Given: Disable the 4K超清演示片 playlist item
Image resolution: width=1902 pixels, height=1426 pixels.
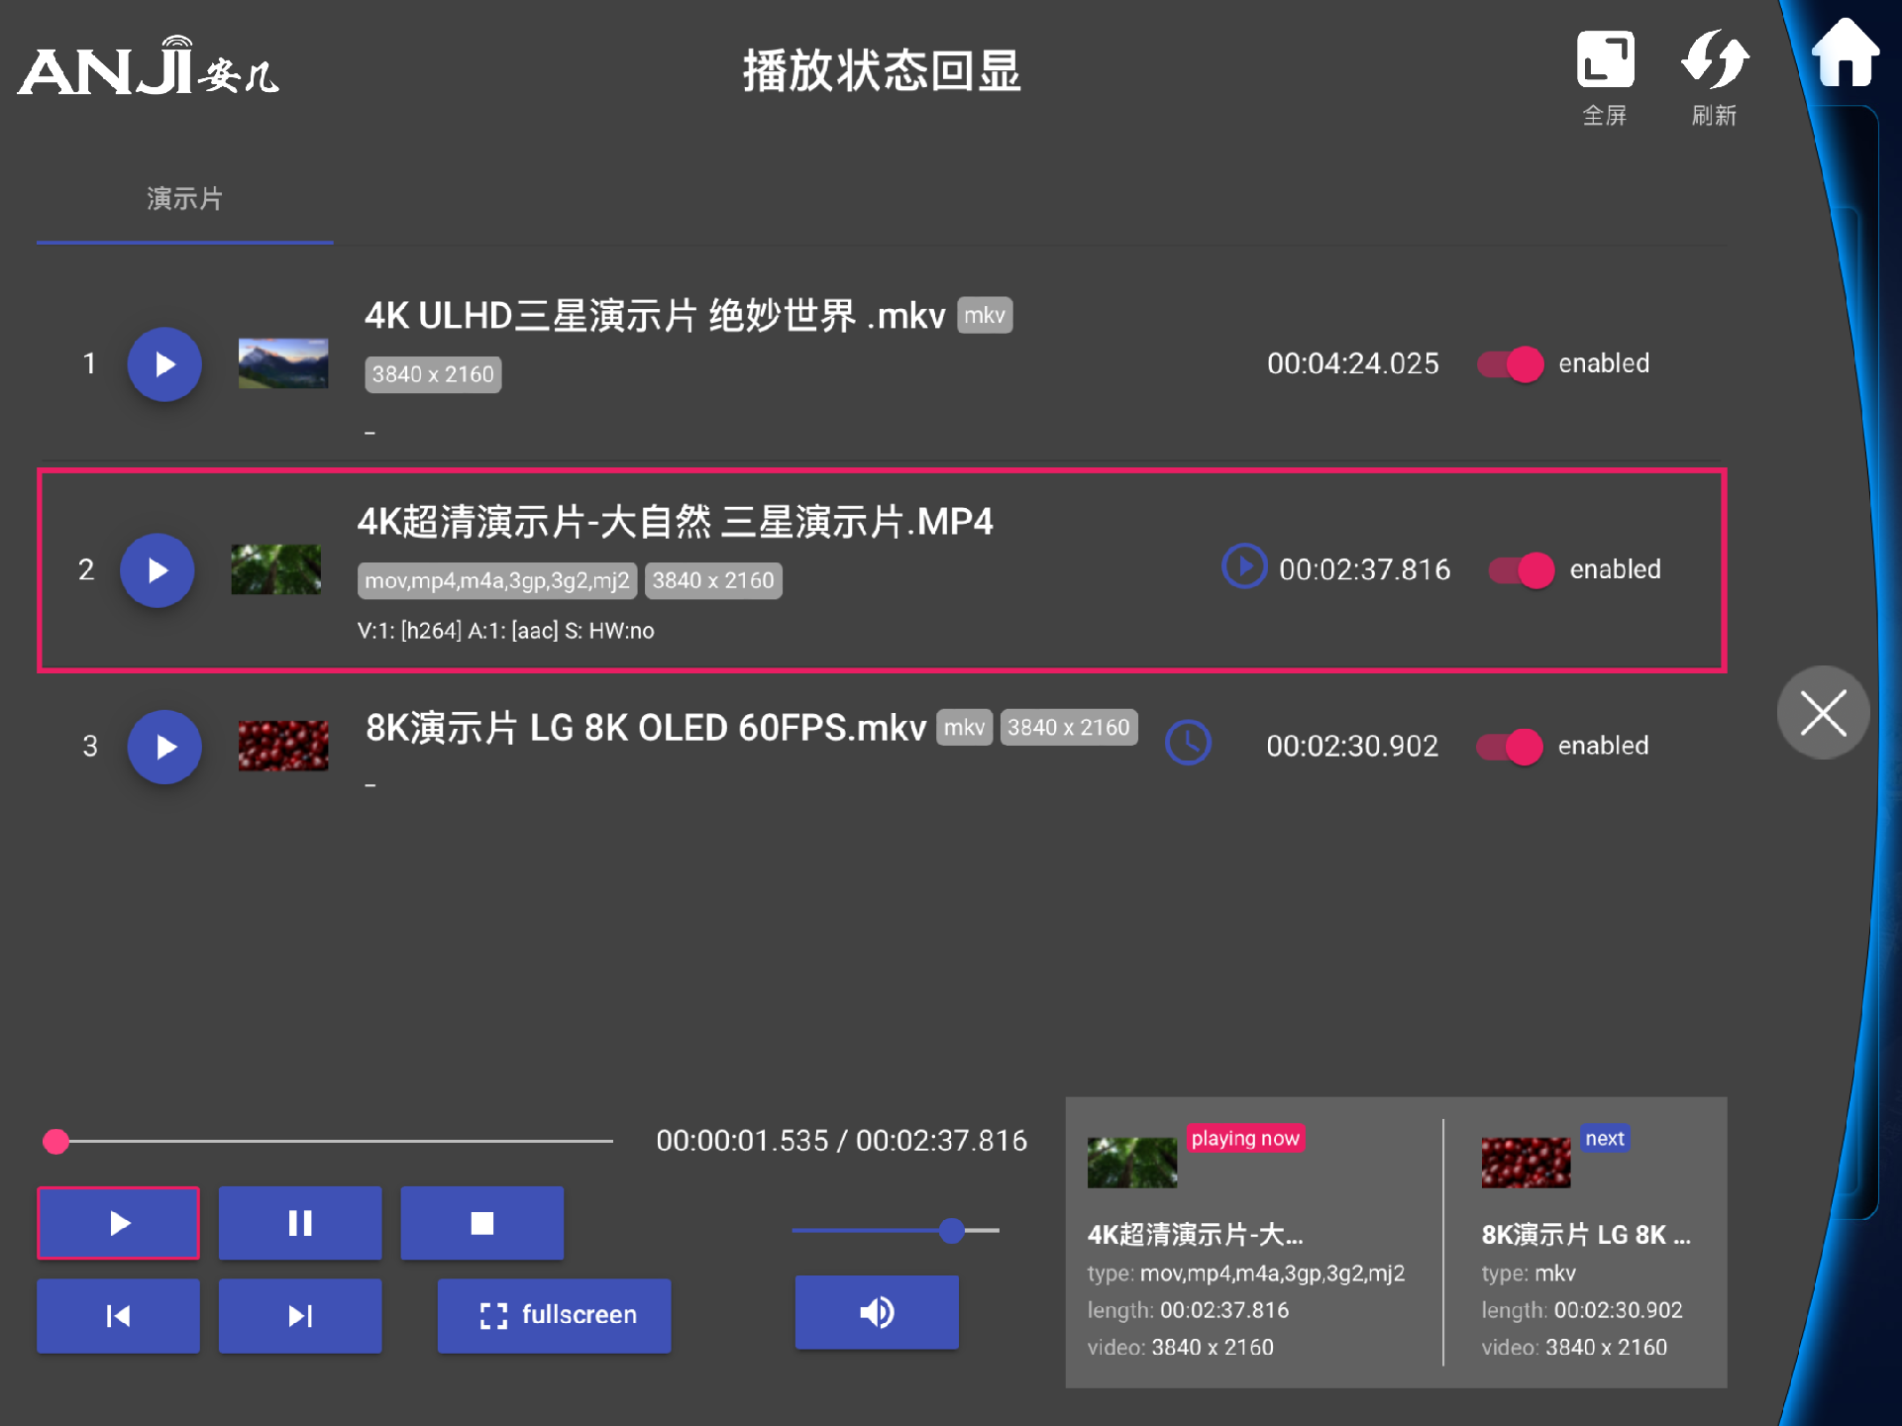Looking at the screenshot, I should point(1521,569).
